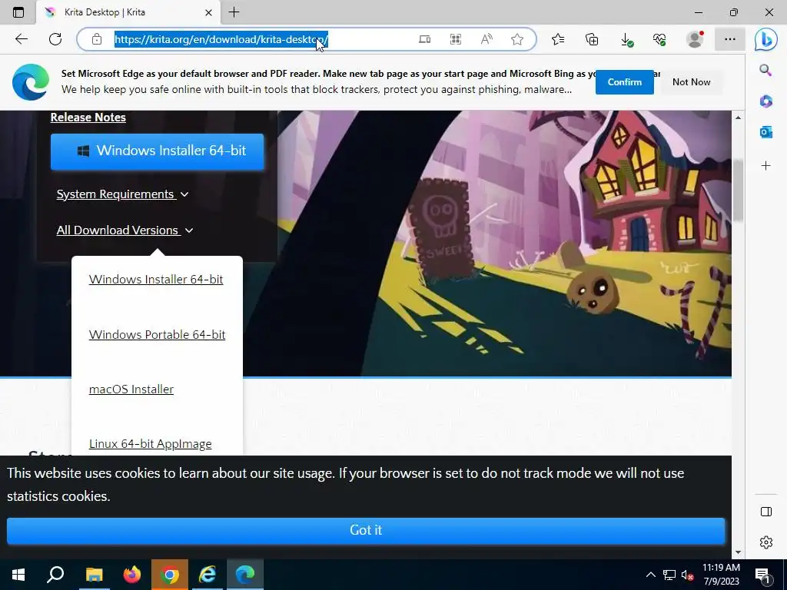Image resolution: width=787 pixels, height=590 pixels.
Task: Open taskbar Search magnifier
Action: click(55, 575)
